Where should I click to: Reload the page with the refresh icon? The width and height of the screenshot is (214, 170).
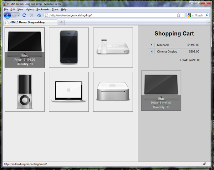[x=24, y=15]
